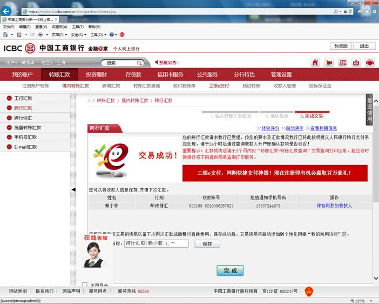Screen dimensions: 379x304
Task: Click the red headset service icon
Action: (x=370, y=63)
